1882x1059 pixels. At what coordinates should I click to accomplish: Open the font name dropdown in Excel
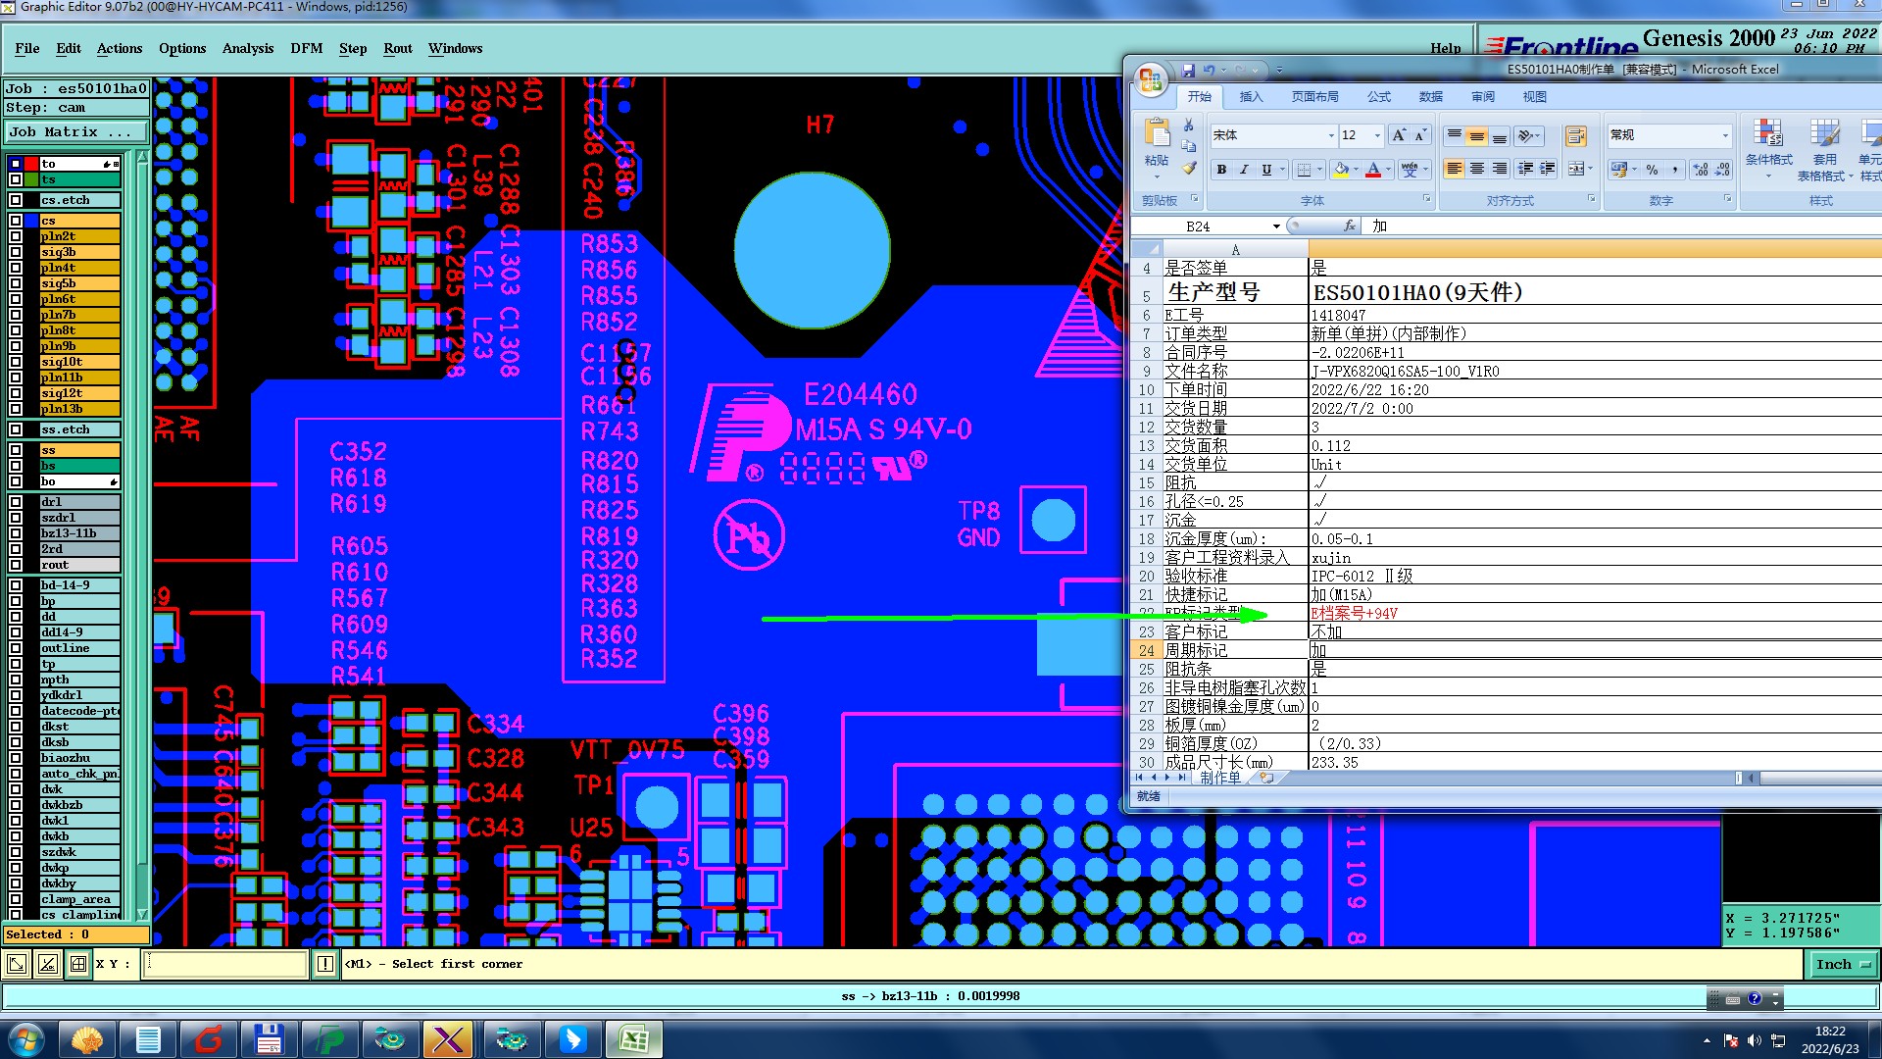(x=1330, y=135)
